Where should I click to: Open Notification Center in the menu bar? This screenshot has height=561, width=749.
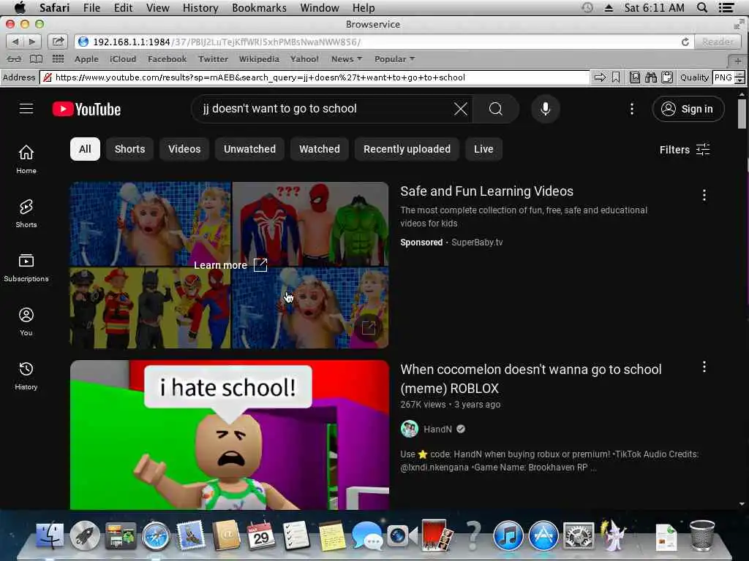point(726,7)
